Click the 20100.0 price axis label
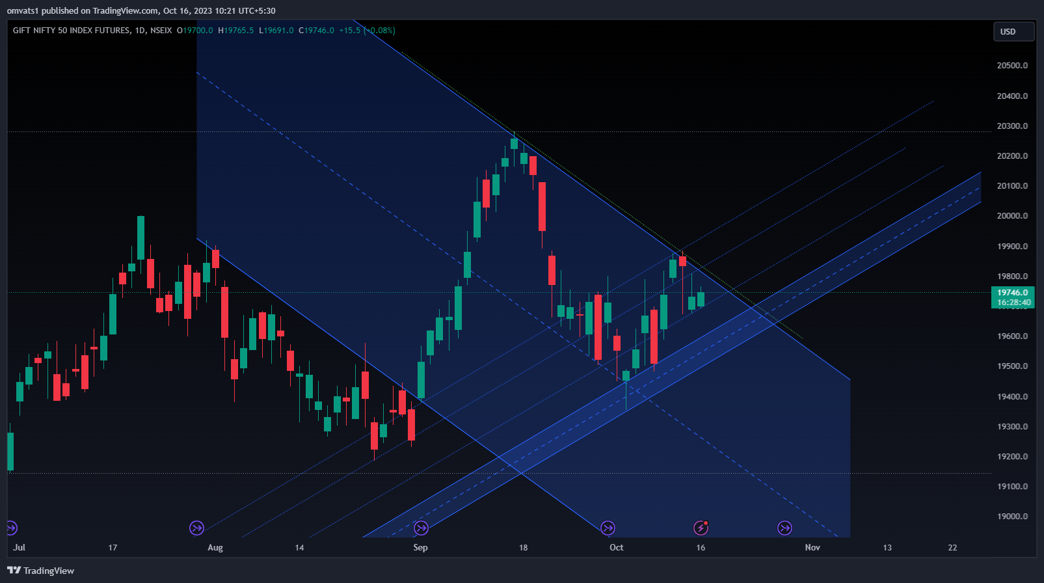 [x=1012, y=186]
